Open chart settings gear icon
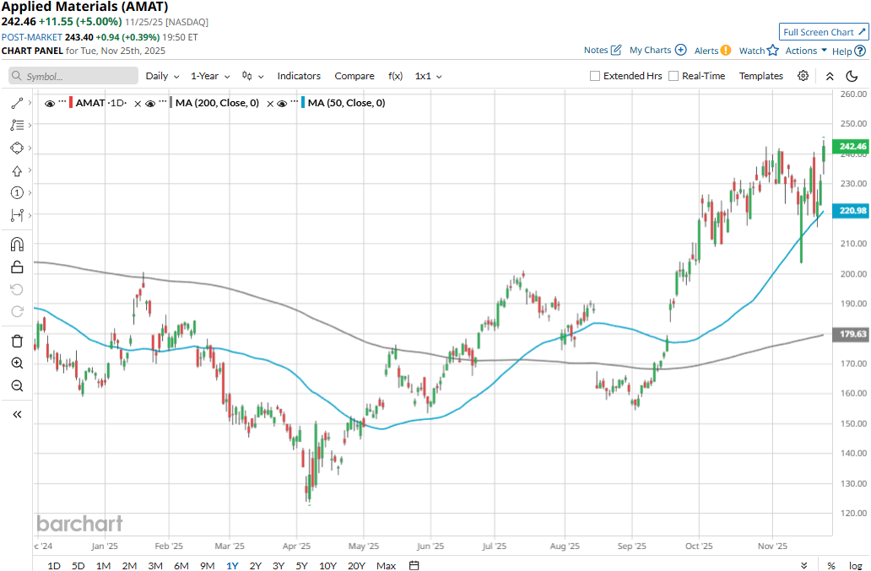Screen dimensions: 871x571 click(803, 76)
